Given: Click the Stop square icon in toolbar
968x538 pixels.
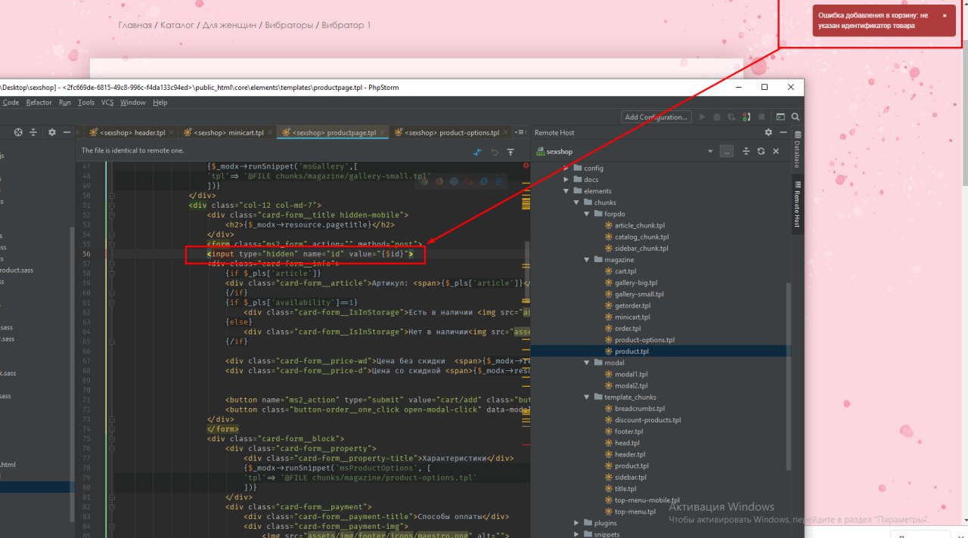Looking at the screenshot, I should (x=761, y=117).
